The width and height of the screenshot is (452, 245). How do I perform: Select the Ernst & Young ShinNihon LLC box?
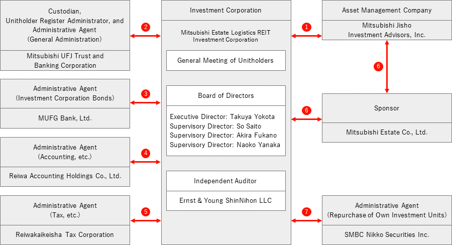tap(226, 201)
